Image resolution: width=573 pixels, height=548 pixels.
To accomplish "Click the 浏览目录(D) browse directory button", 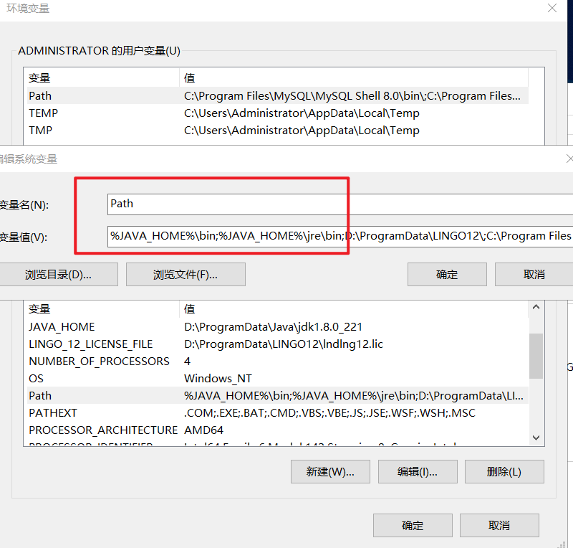I will (x=59, y=274).
